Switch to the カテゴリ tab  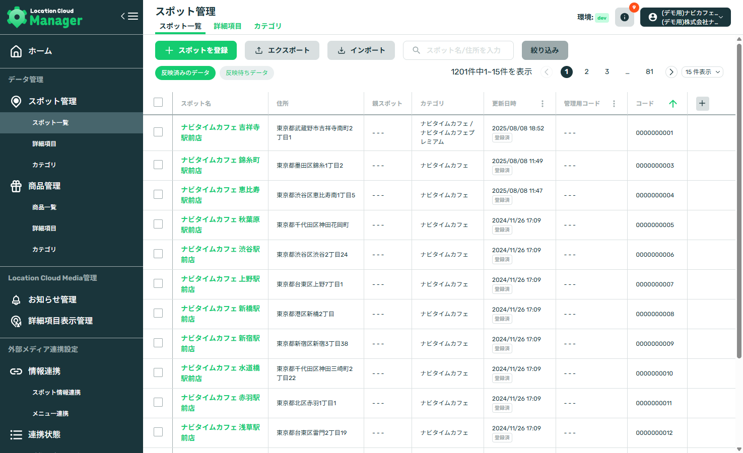coord(268,26)
